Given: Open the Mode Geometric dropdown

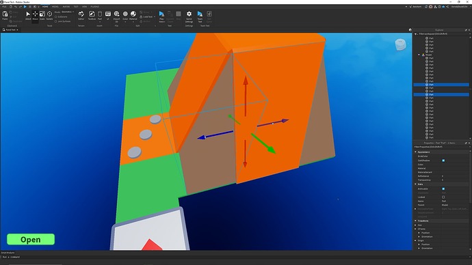Looking at the screenshot, I should click(x=68, y=12).
